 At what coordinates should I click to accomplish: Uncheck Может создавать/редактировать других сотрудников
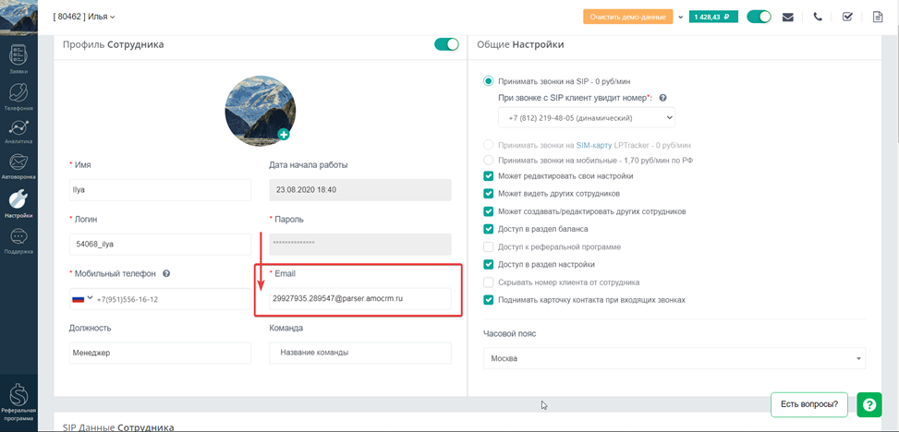(489, 211)
